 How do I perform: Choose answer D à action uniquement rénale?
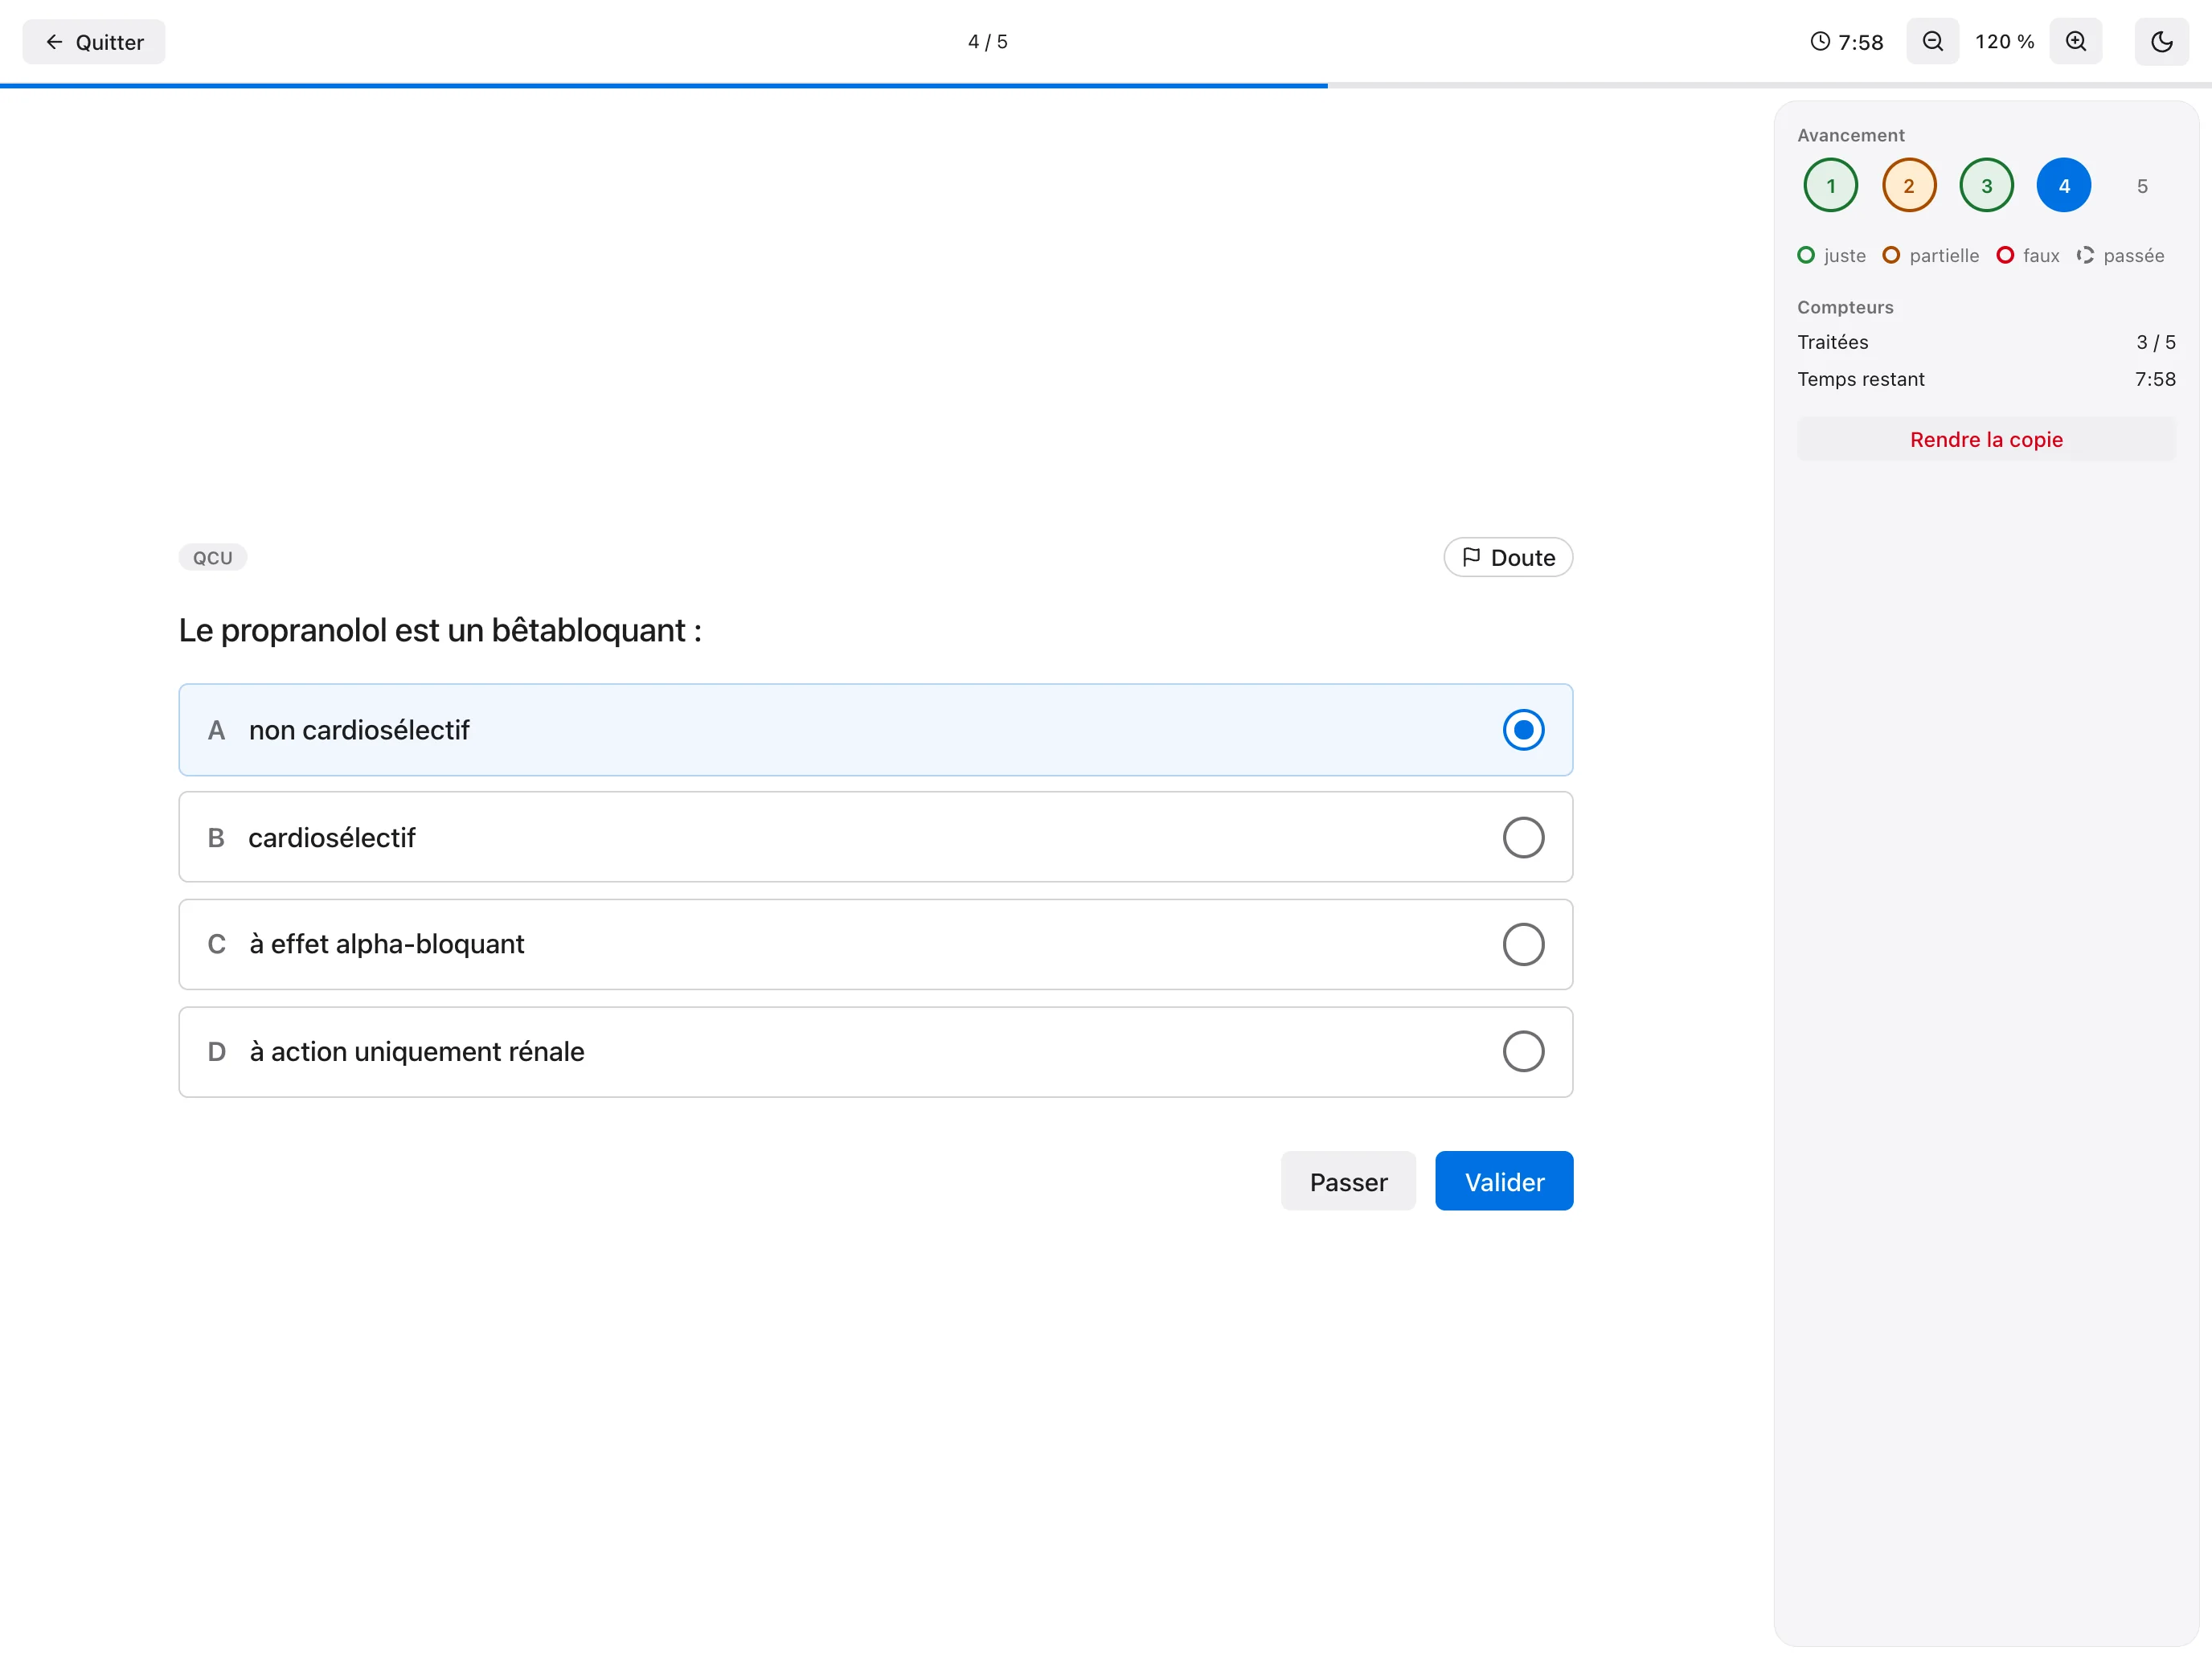[875, 1051]
